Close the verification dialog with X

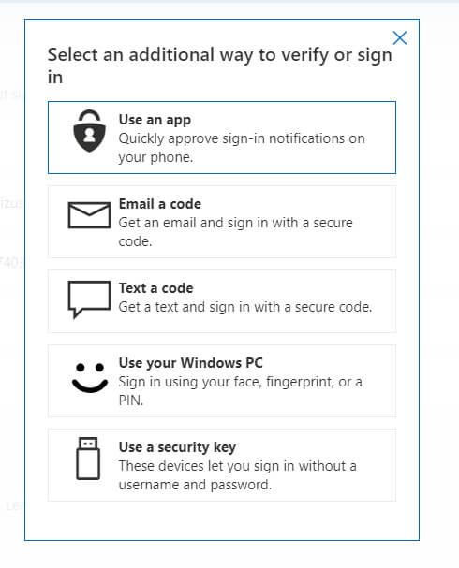click(400, 37)
